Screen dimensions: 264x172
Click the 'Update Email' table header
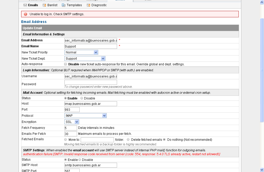click(x=130, y=28)
